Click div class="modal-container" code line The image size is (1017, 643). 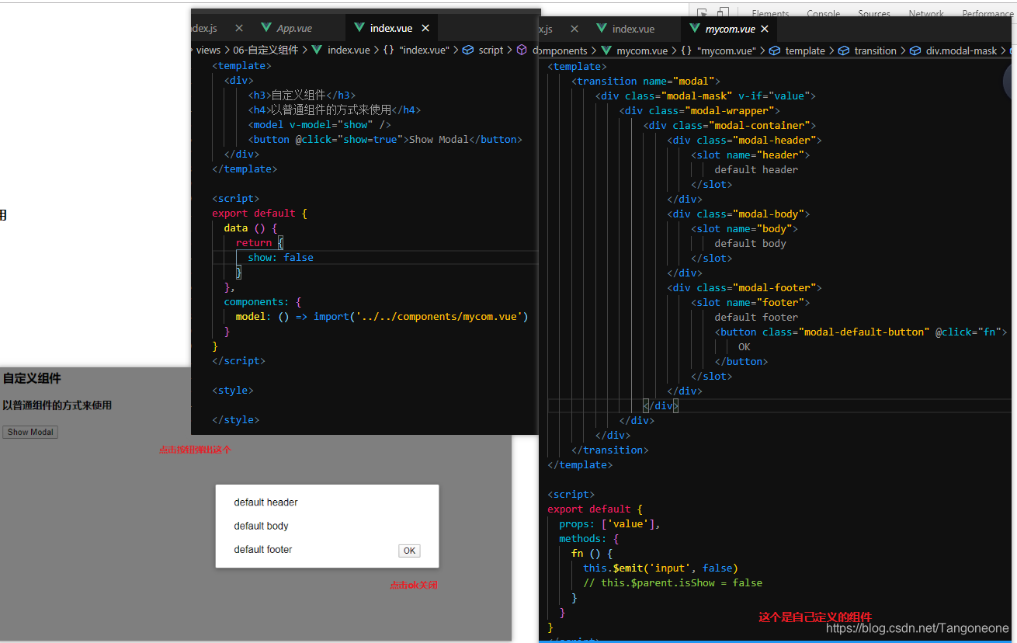click(730, 125)
